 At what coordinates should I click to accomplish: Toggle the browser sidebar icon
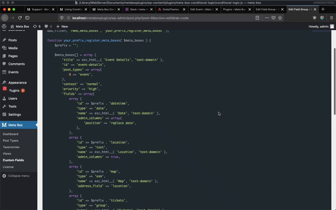[x=27, y=18]
